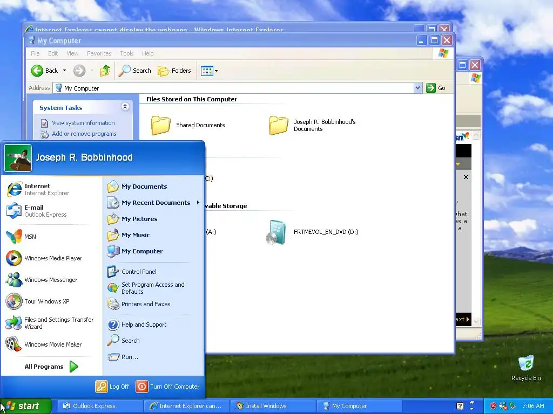The height and width of the screenshot is (414, 553).
Task: Click scroll up arrow in background window
Action: (x=476, y=135)
